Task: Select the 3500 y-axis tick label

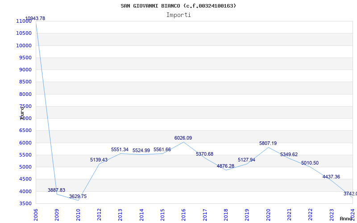Action: [25, 204]
